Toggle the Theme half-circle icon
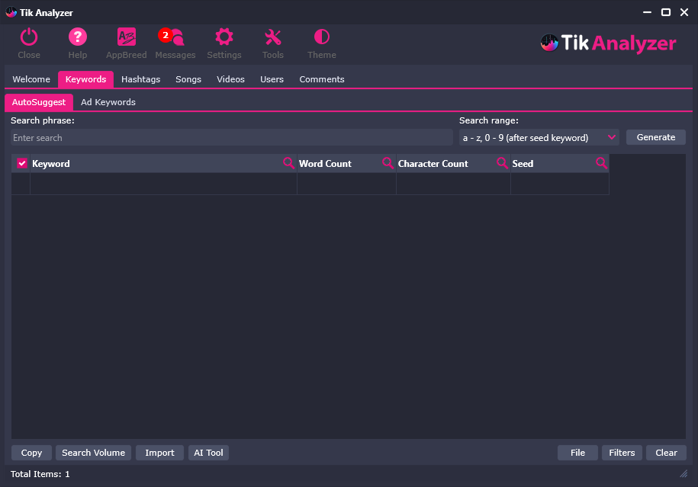Image resolution: width=698 pixels, height=487 pixels. pos(321,37)
